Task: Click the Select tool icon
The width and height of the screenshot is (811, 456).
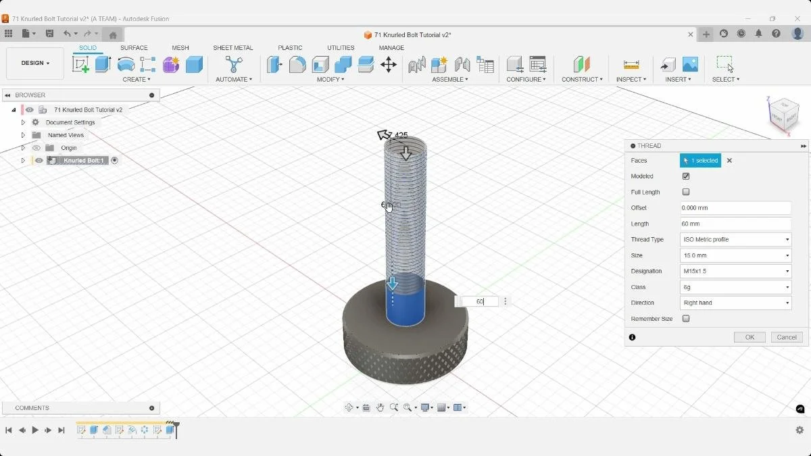Action: pyautogui.click(x=725, y=64)
